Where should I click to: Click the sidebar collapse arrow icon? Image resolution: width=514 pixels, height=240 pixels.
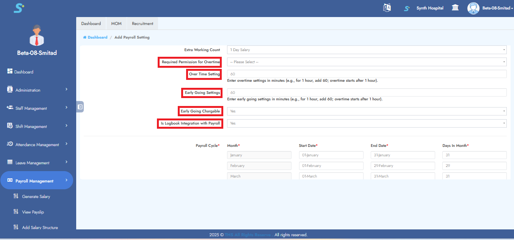tap(80, 107)
